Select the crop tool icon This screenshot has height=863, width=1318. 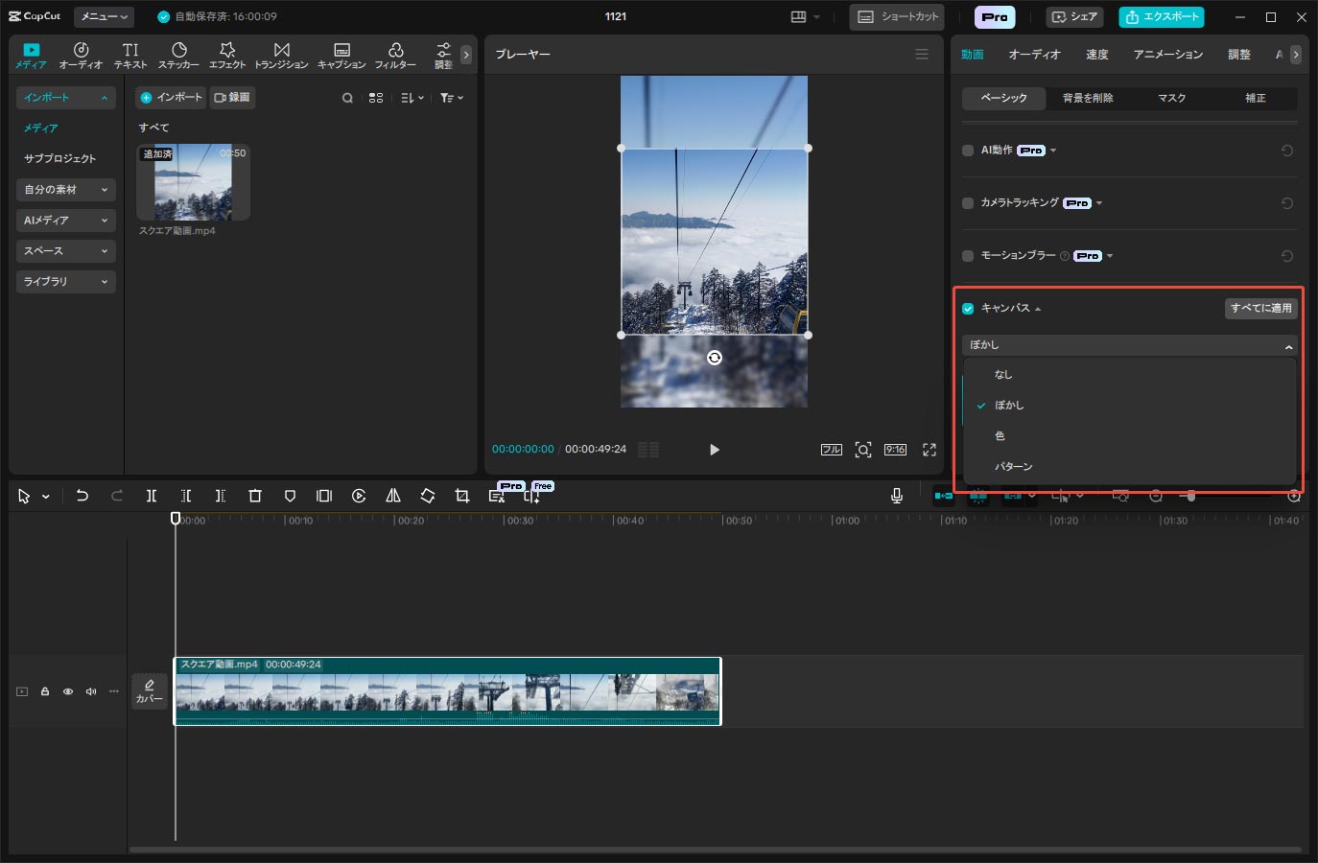pos(462,496)
